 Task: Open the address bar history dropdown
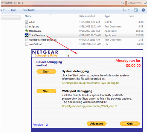(x=118, y=3)
